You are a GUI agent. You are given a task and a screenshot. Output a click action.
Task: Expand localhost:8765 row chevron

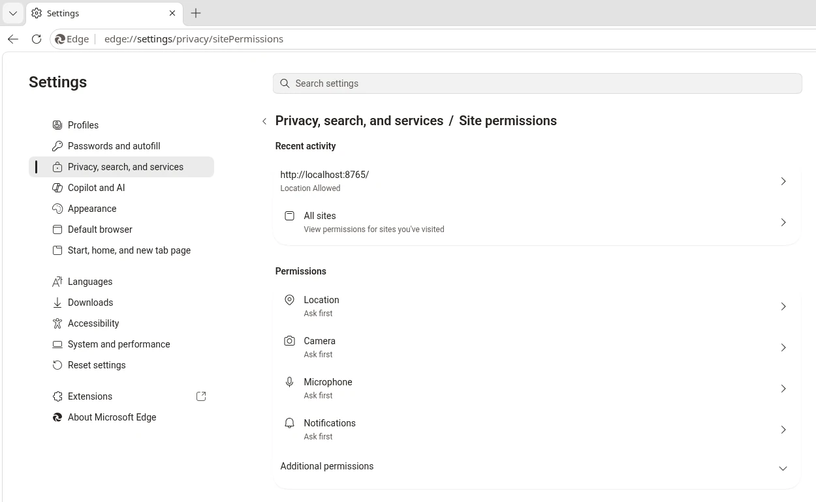(x=783, y=181)
